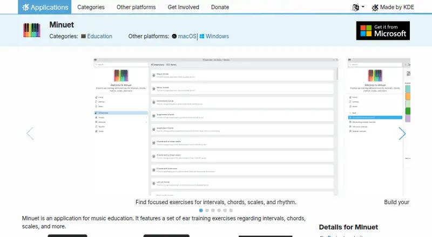Viewport: 432px width, 237px height.
Task: Advance to next screenshot with right arrow
Action: 402,134
